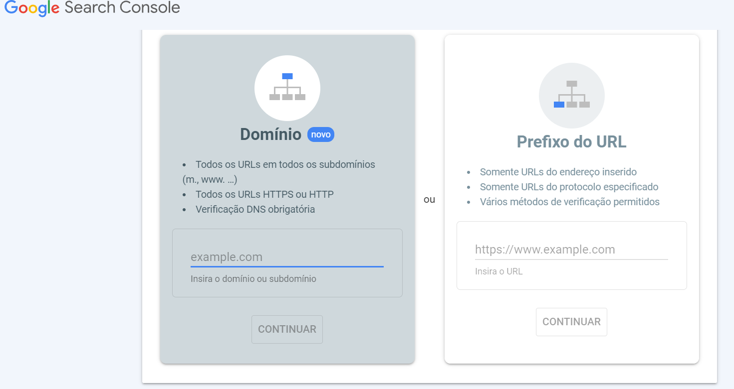Click CONTINUAR under Prefixo do URL card
734x389 pixels.
(571, 322)
